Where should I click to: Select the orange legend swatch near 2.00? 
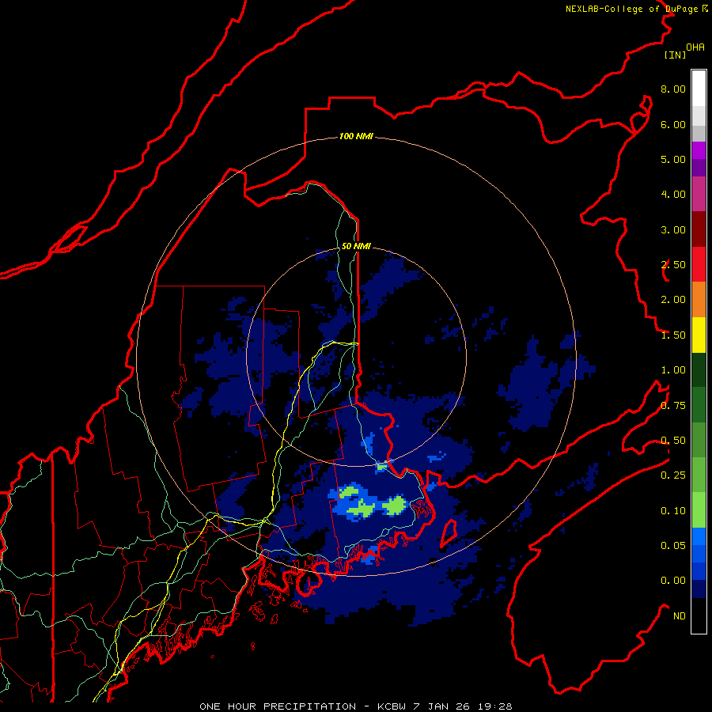(699, 300)
